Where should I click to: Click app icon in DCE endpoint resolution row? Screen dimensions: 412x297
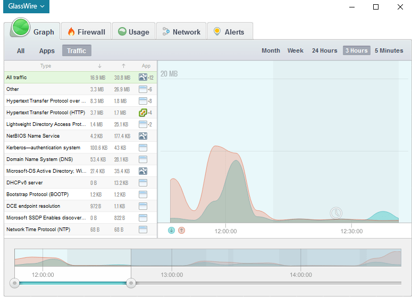(x=143, y=206)
